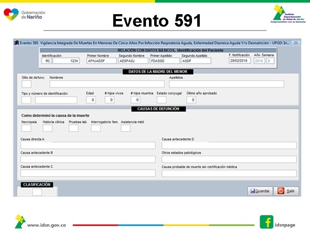Click the CLASIFICACIÓN label

[37, 185]
